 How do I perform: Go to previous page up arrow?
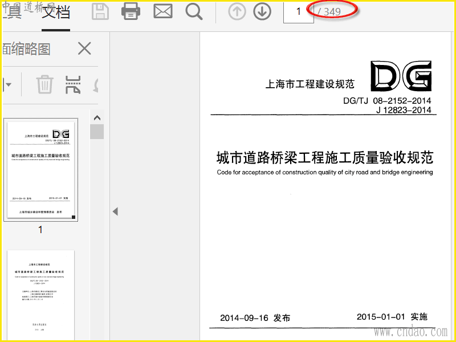click(x=237, y=11)
